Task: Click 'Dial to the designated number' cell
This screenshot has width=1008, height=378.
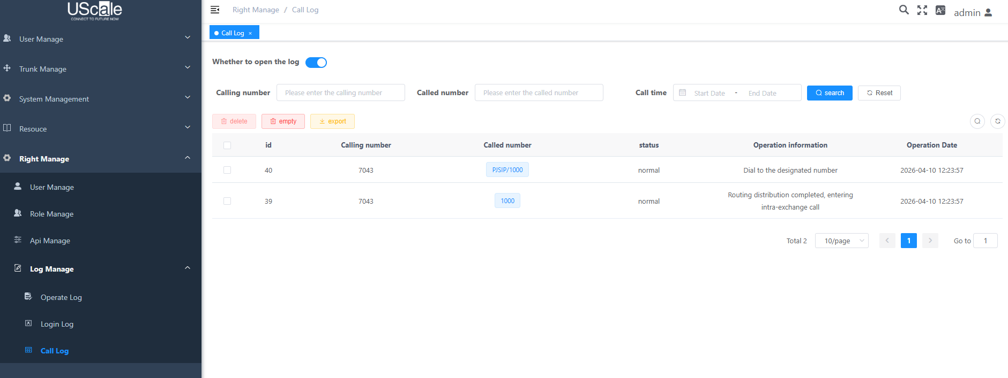Action: click(790, 171)
